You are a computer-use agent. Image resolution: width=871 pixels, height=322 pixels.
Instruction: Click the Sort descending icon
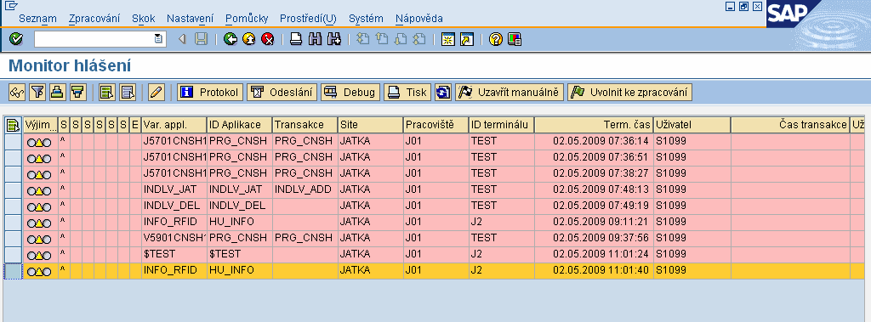(x=77, y=92)
